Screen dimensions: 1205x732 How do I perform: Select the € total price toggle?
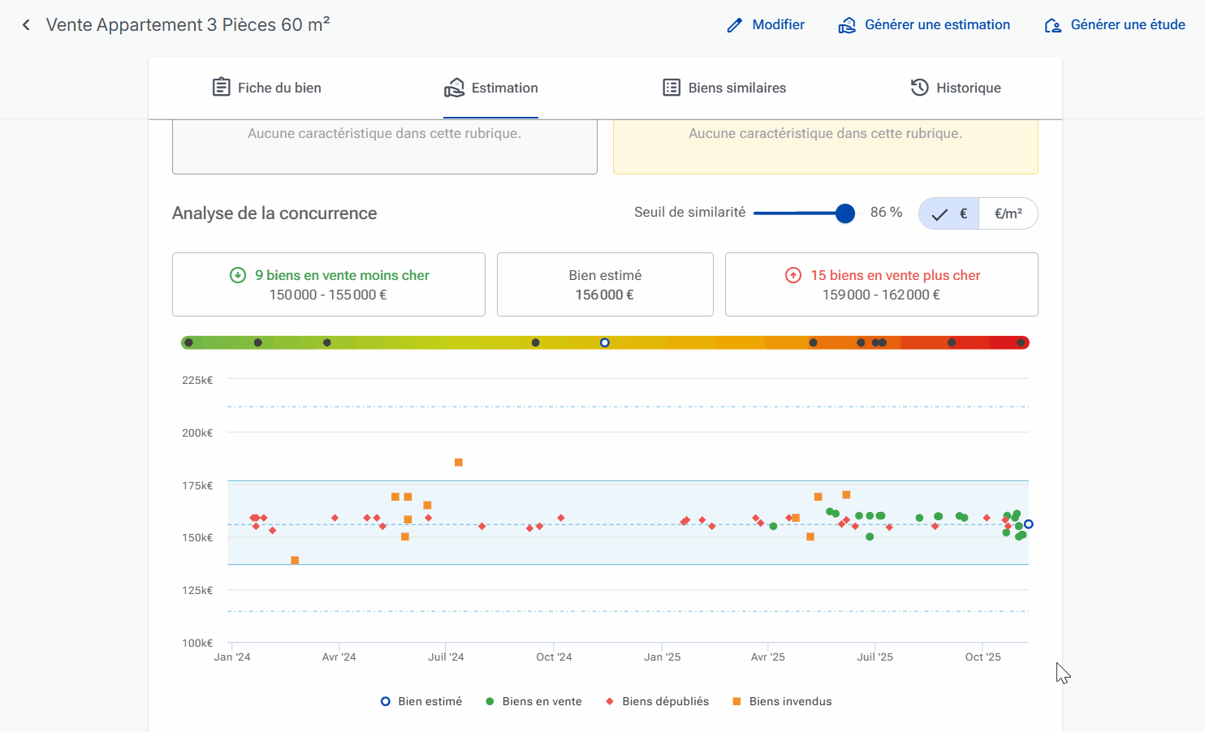pyautogui.click(x=949, y=213)
